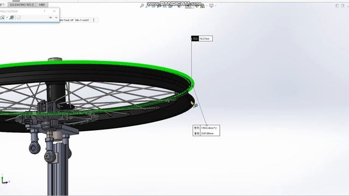The height and width of the screenshot is (196, 349).
Task: Close the Measure dialog
Action: point(55,11)
